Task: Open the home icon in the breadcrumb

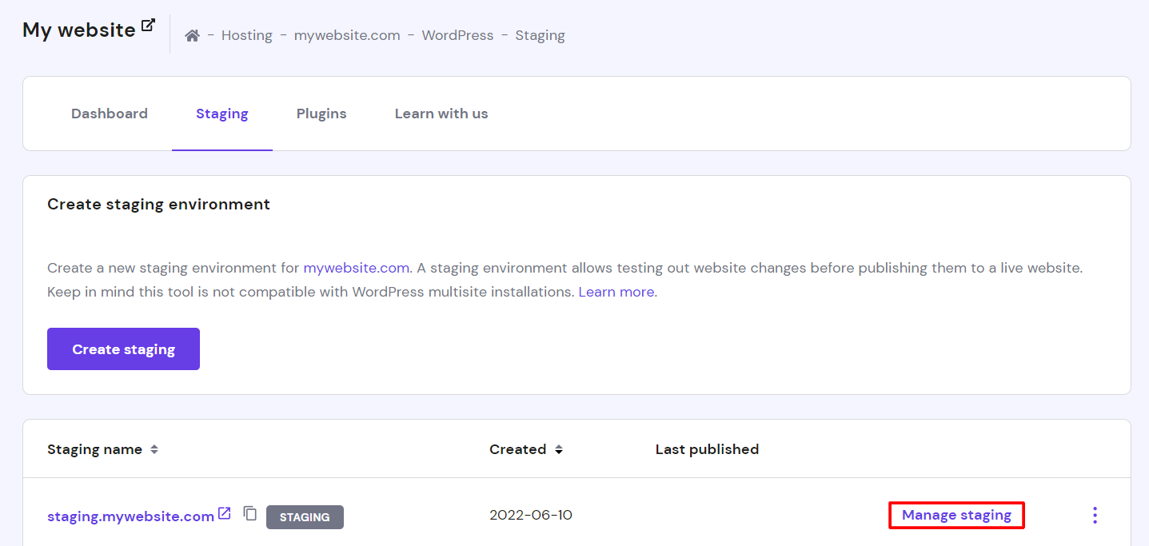Action: 192,34
